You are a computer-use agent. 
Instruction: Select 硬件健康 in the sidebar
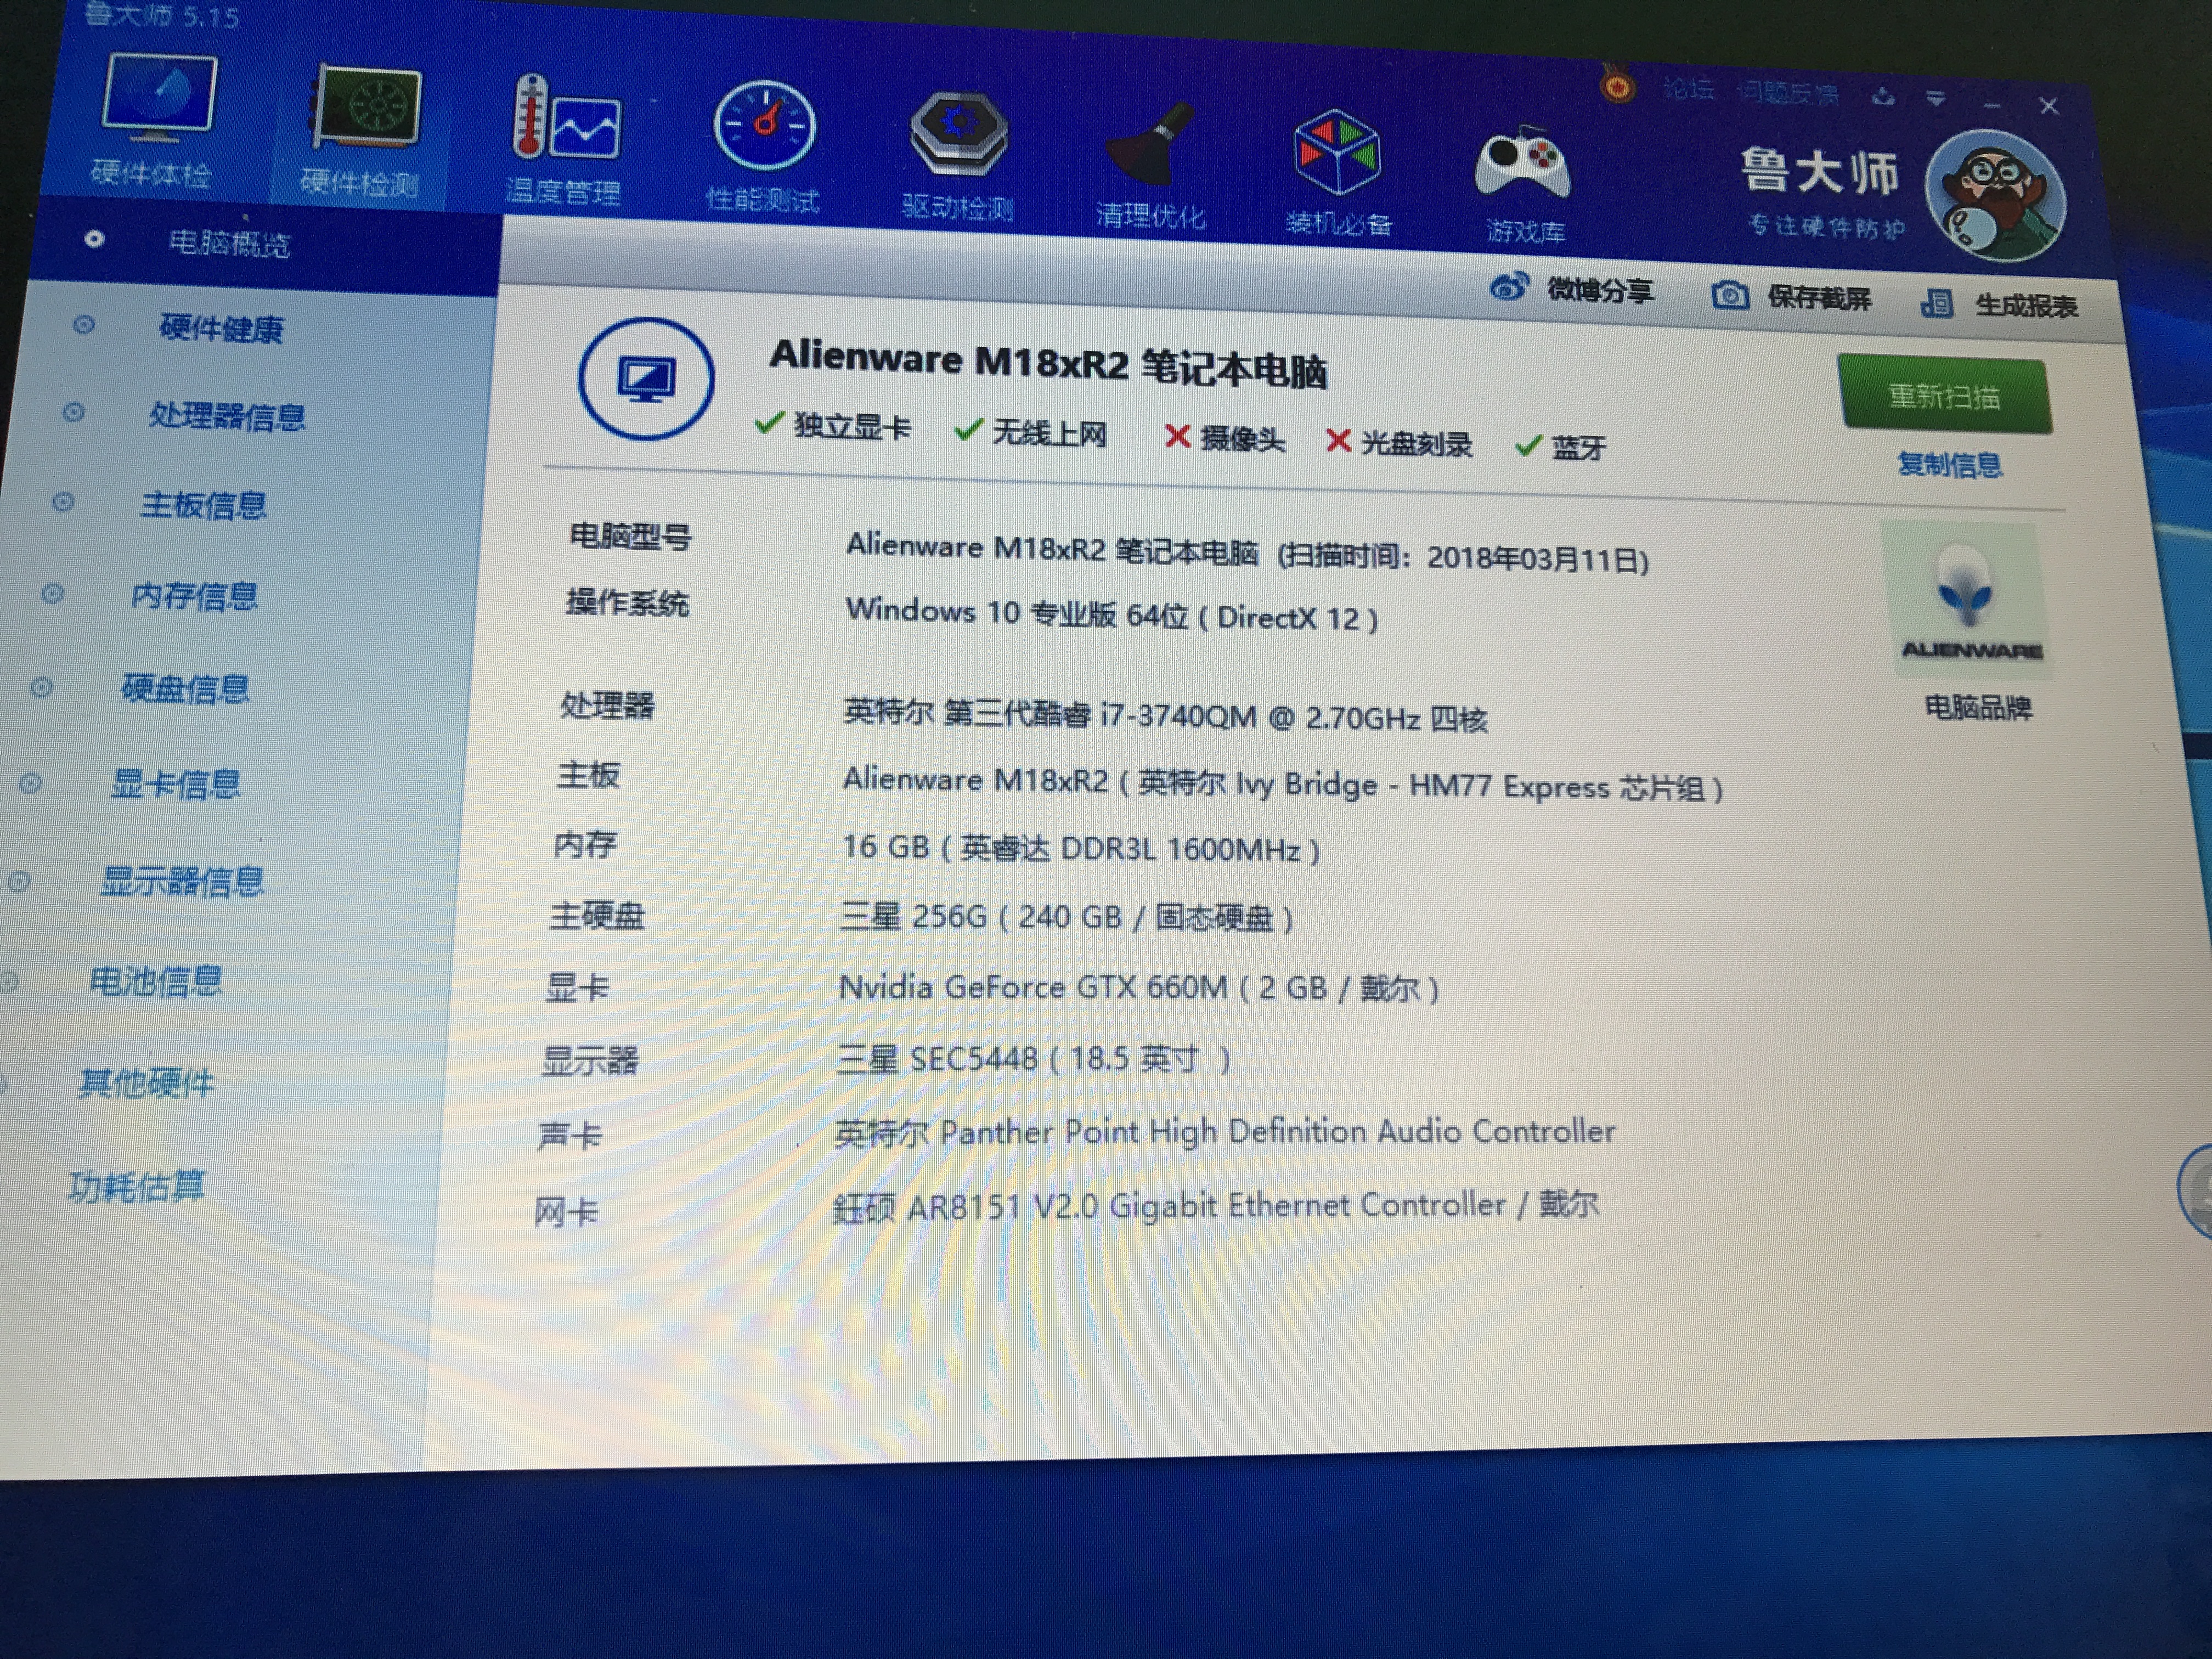click(x=221, y=329)
